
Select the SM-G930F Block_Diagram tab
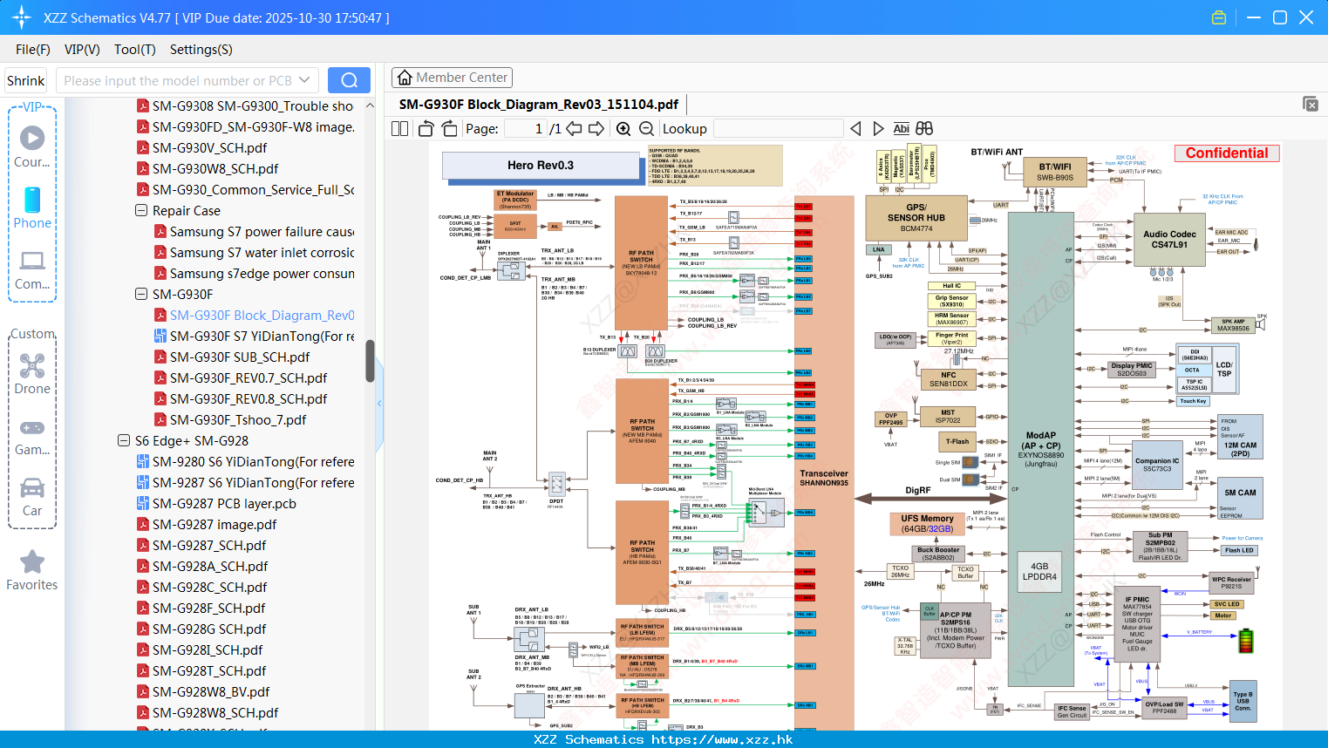point(539,104)
